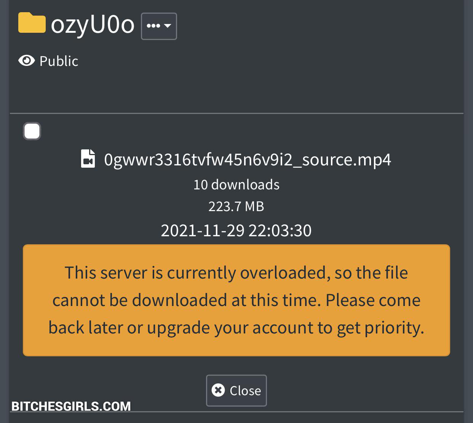
Task: Open the ellipsis options dropdown button
Action: pos(159,26)
